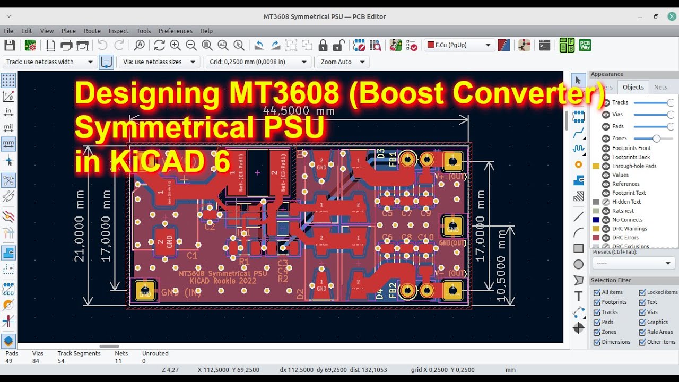Open the Preferences menu

[x=175, y=31]
